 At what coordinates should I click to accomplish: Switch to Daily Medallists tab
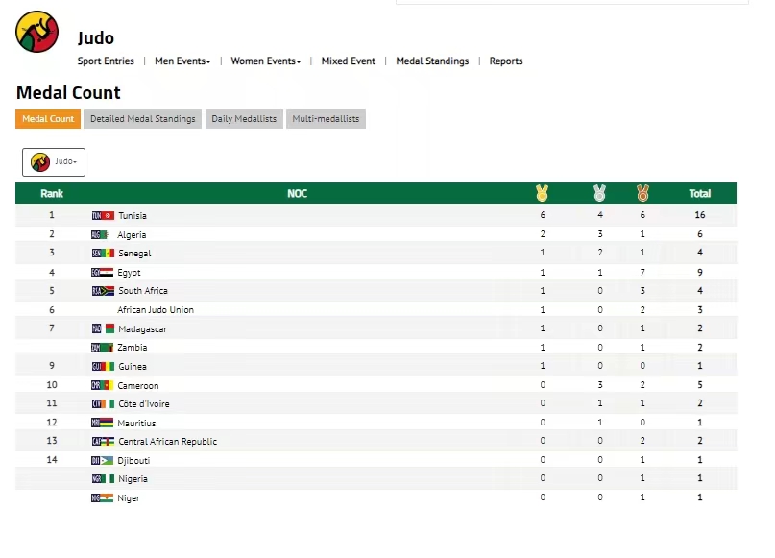click(x=244, y=119)
